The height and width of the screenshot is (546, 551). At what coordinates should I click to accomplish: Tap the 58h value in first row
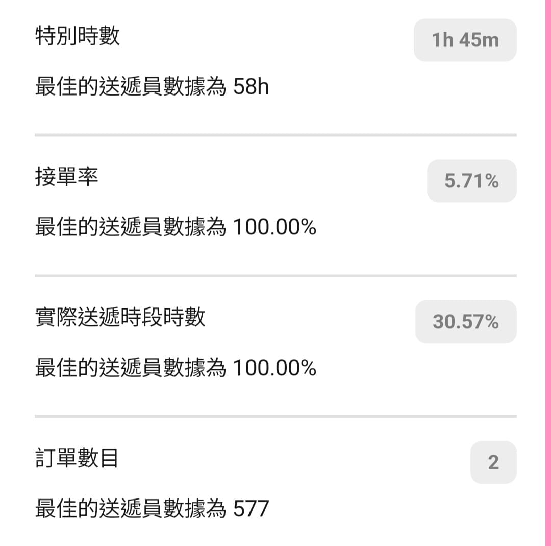click(251, 86)
